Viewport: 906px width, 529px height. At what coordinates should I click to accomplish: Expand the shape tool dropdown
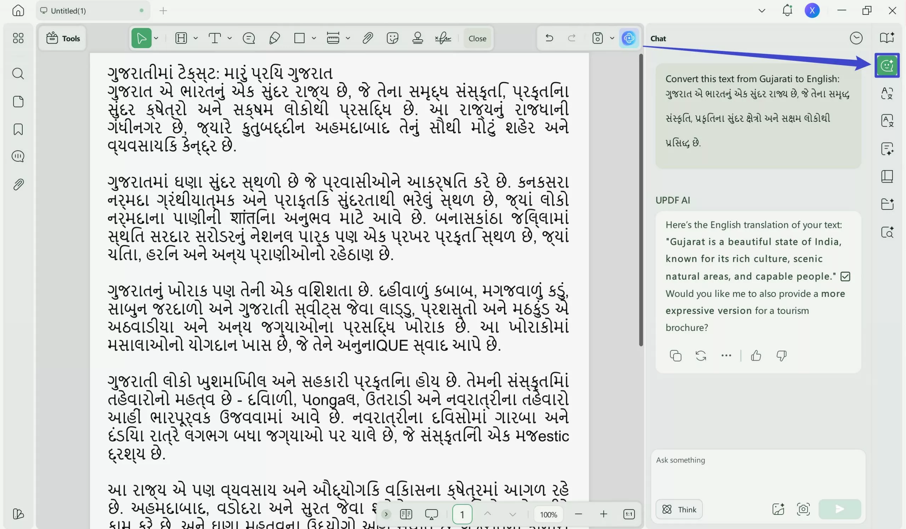[x=314, y=38]
